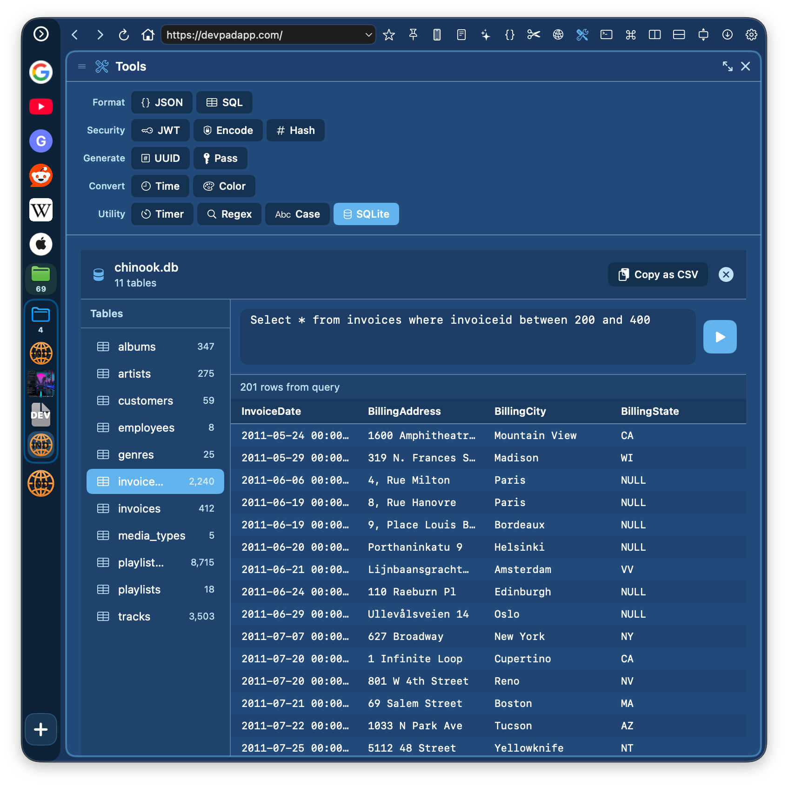The height and width of the screenshot is (787, 788).
Task: Open the address bar dropdown
Action: pyautogui.click(x=368, y=34)
